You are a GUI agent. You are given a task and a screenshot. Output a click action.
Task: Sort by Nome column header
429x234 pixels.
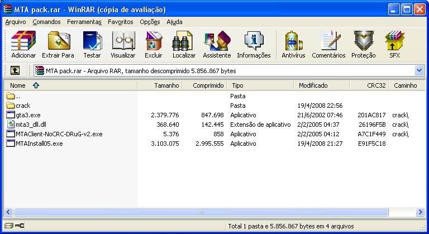[x=70, y=85]
